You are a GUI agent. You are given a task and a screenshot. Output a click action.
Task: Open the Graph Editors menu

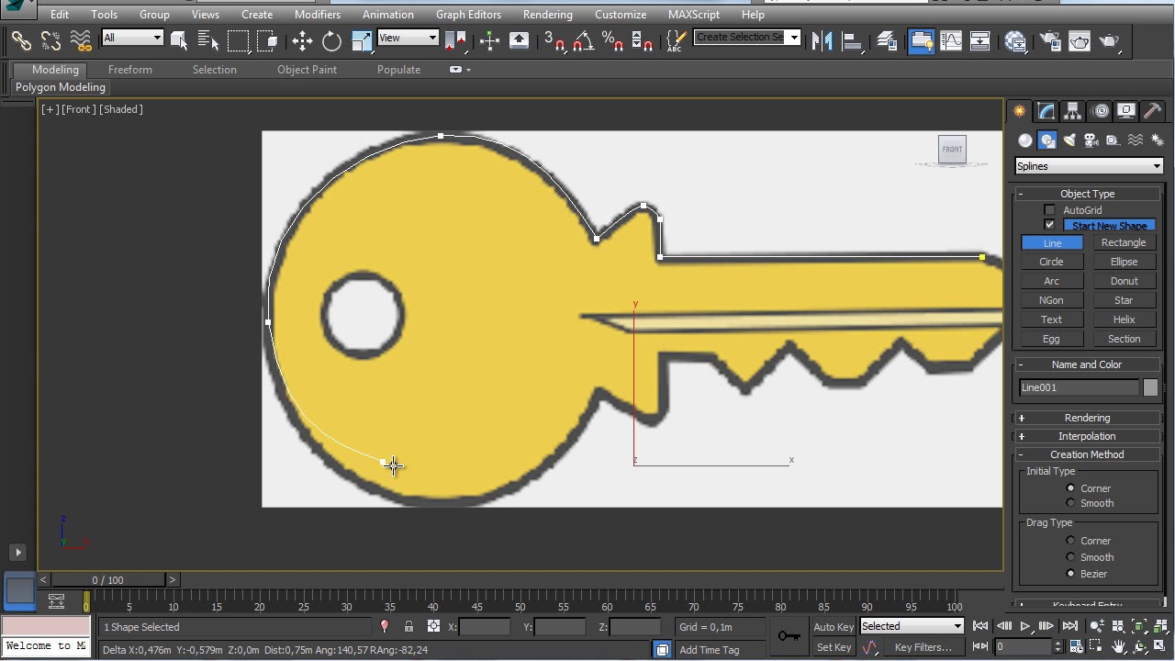coord(468,15)
